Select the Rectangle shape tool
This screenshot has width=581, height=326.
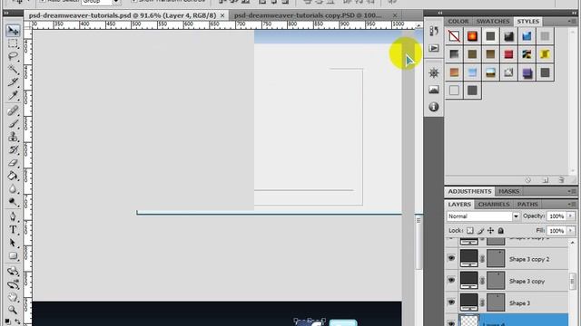13,255
